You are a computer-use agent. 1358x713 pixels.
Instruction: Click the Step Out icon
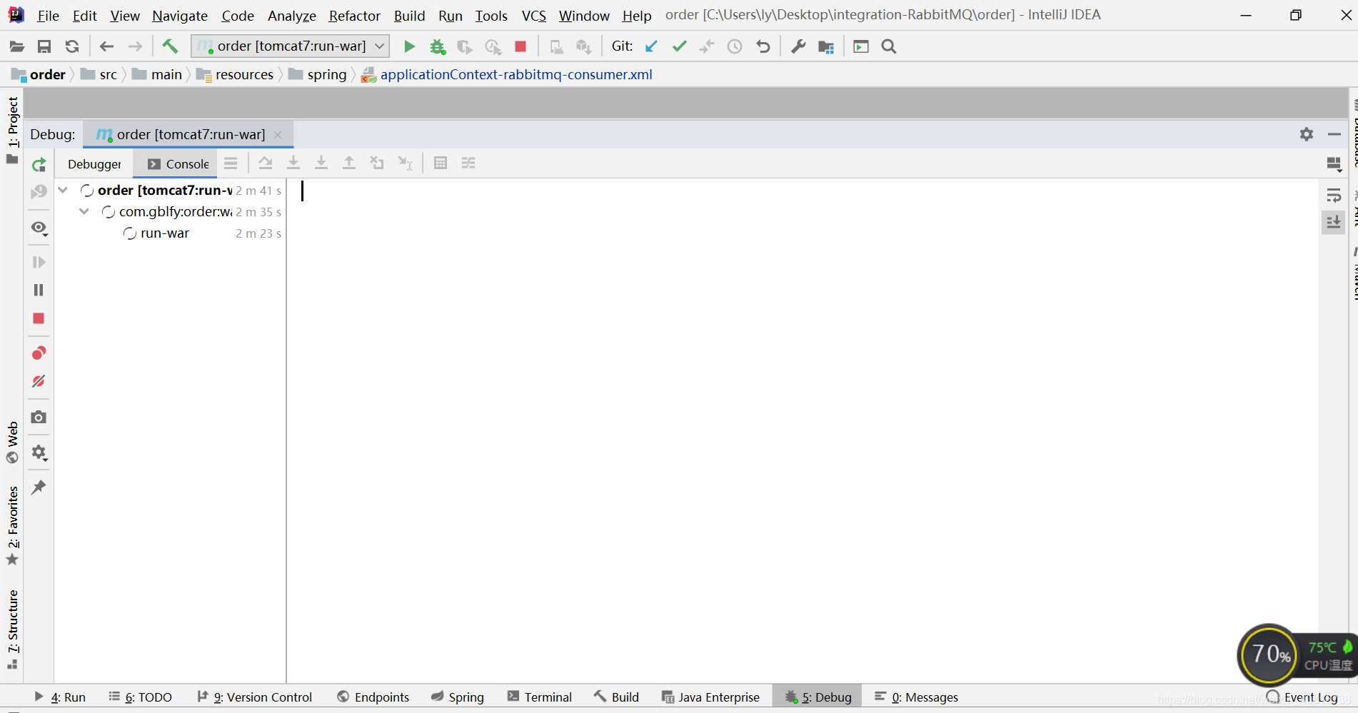[349, 163]
